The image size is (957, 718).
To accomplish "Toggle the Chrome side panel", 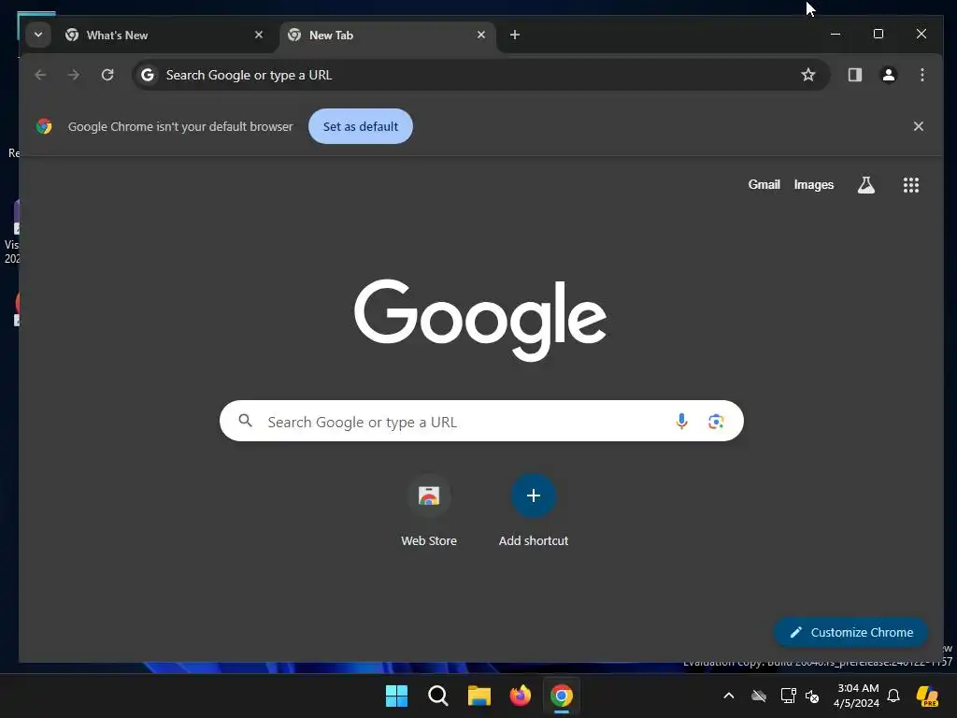I will click(854, 75).
